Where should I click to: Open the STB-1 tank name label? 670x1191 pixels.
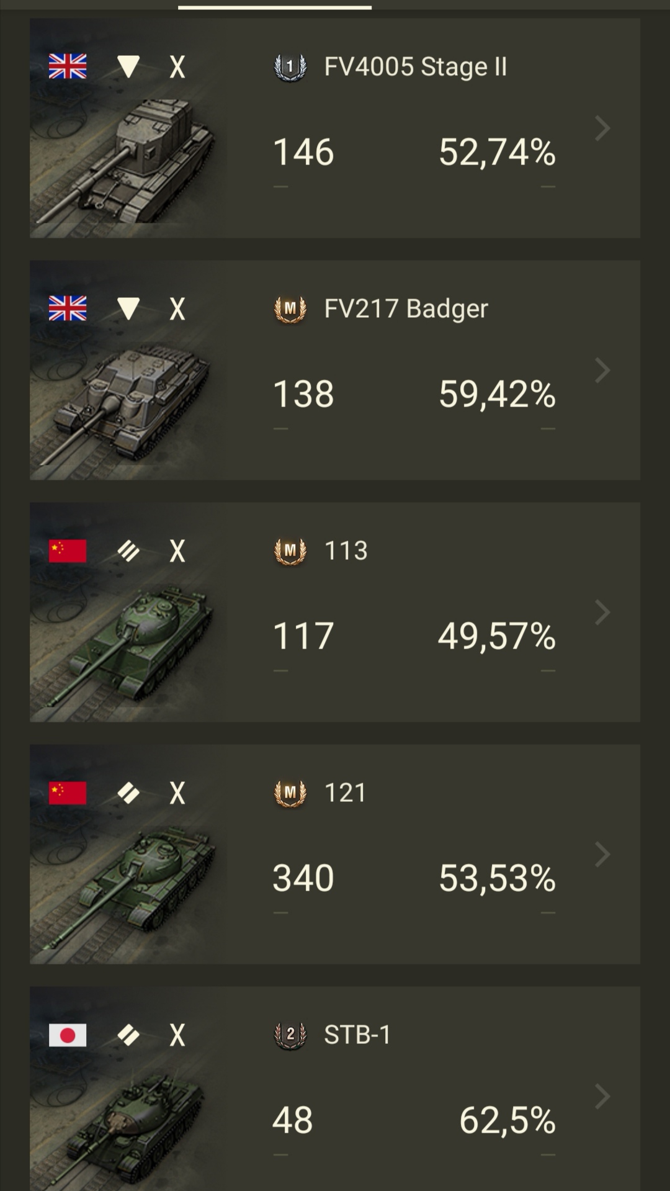[357, 1035]
